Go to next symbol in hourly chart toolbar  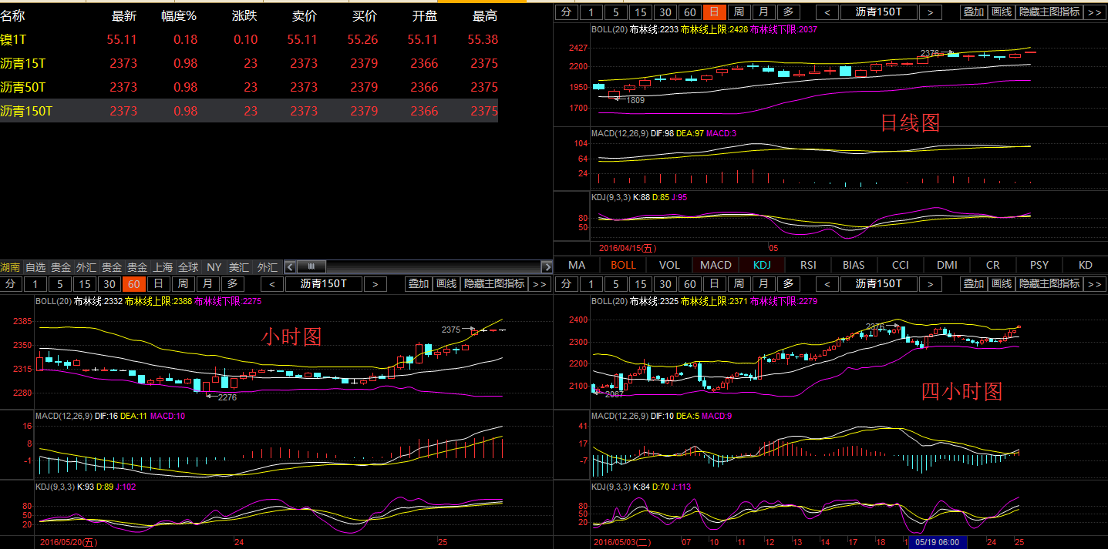pos(375,284)
